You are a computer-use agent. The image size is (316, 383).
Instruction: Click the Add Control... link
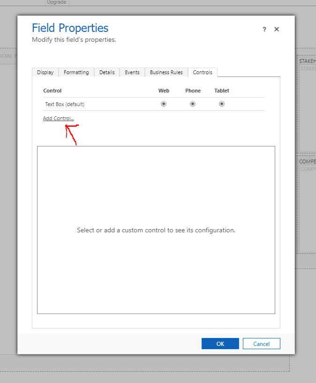59,118
